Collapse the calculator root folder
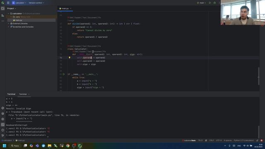265x149 pixels. click(x=8, y=14)
